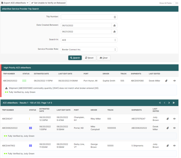
Task: Click paperclip icon for trip ABCD6202022
Action: click(x=166, y=81)
